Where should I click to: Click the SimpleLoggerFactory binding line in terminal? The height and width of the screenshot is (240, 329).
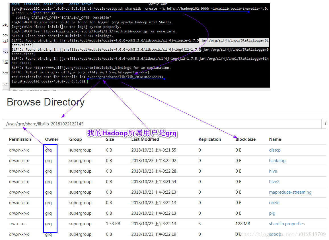point(80,72)
